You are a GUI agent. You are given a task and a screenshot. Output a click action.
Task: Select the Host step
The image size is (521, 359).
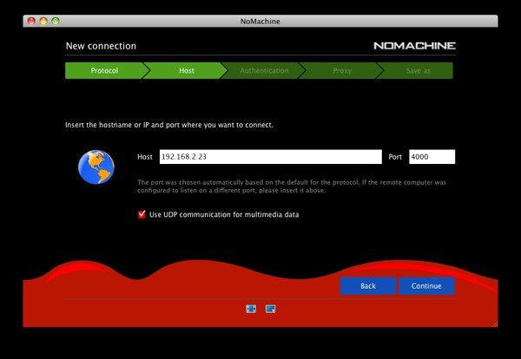click(187, 70)
